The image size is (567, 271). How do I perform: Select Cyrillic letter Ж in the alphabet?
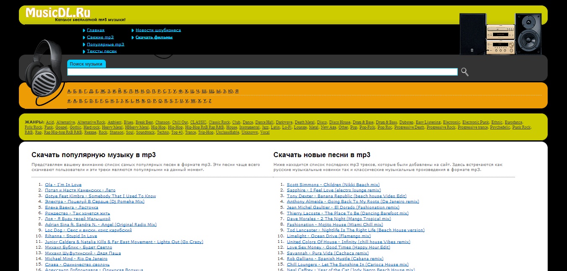[103, 91]
